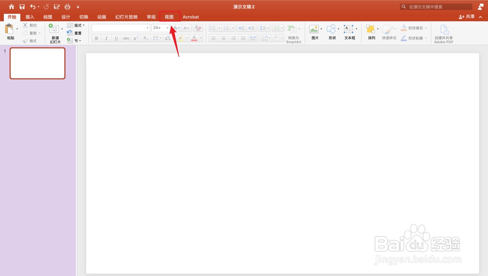Insert a Picture using the picture icon
488x276 pixels.
(314, 29)
